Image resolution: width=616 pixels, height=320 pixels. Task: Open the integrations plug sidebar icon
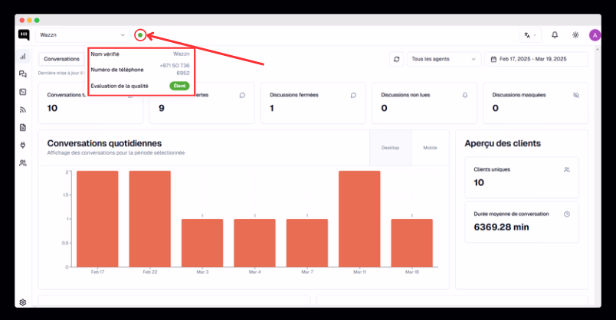[23, 145]
